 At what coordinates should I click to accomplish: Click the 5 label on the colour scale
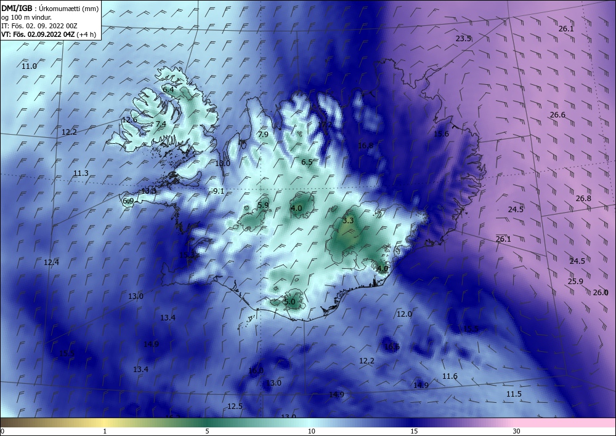pyautogui.click(x=207, y=431)
